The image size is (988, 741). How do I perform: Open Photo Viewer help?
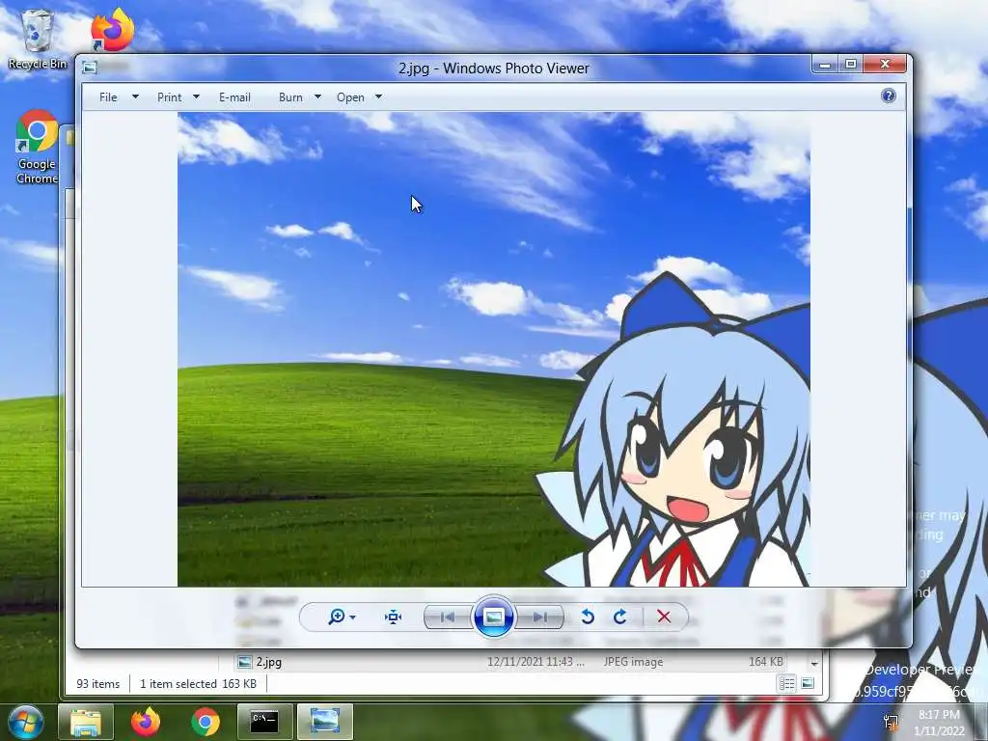click(x=889, y=96)
